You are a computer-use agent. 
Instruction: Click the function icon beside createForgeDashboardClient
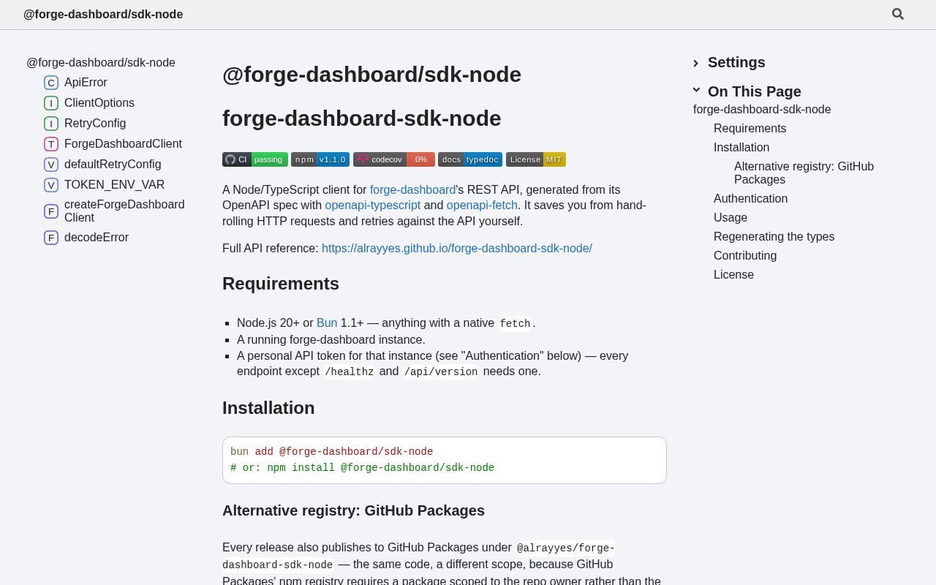pyautogui.click(x=51, y=211)
